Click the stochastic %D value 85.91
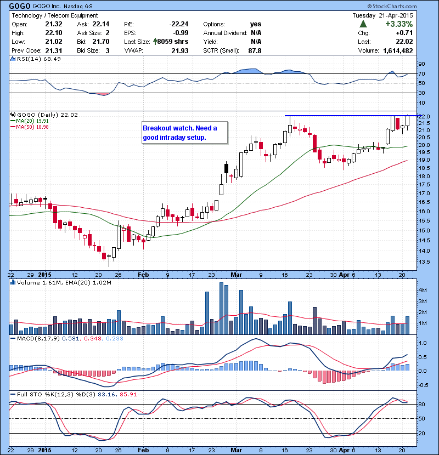The width and height of the screenshot is (439, 455). 128,394
